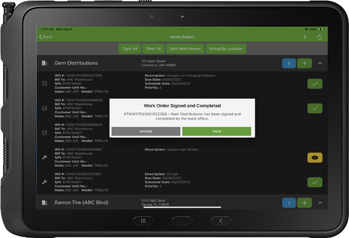Tap the yellow eye icon on the load wheels order
The height and width of the screenshot is (238, 349).
315,158
